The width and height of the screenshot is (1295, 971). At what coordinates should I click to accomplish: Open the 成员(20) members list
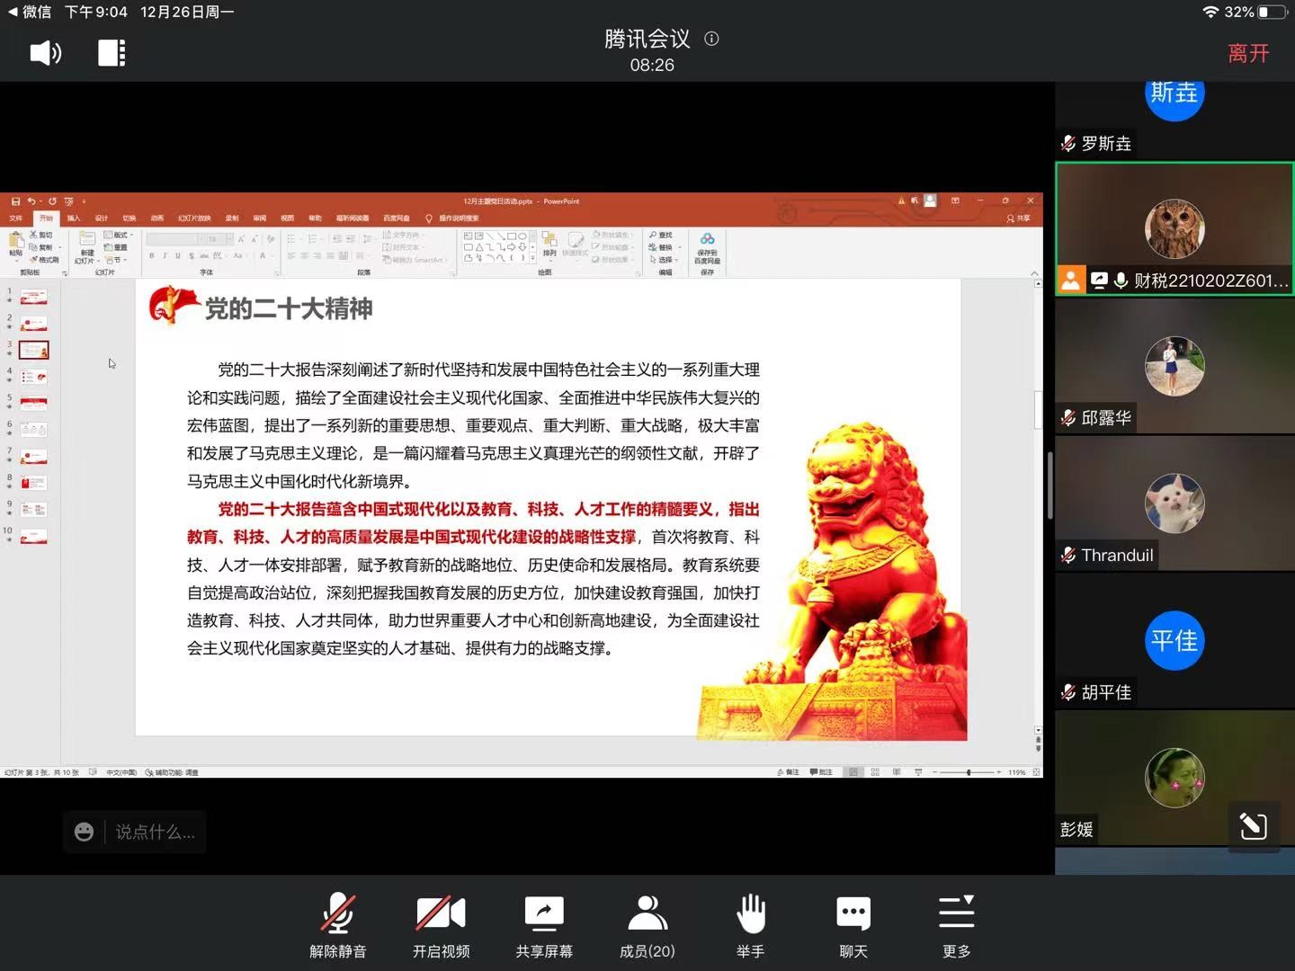pos(647,926)
